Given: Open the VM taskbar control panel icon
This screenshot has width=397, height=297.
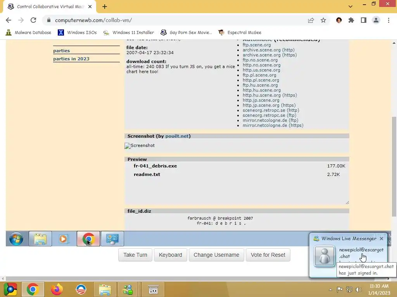Looking at the screenshot, I should 112,239.
